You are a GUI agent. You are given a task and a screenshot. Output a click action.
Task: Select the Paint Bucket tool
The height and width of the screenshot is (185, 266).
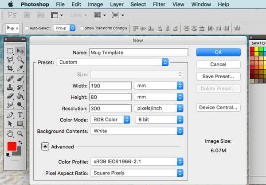point(20,96)
